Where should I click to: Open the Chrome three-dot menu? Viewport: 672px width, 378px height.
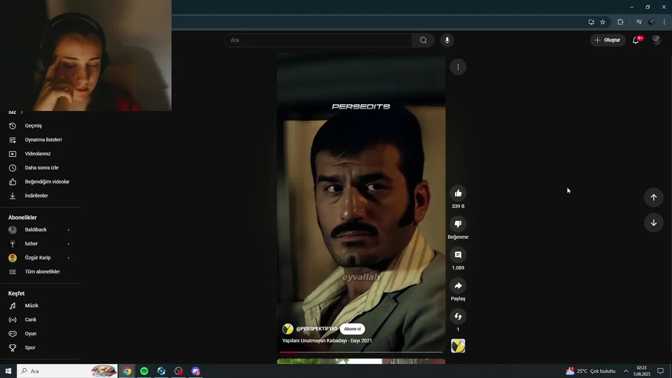[x=665, y=22]
